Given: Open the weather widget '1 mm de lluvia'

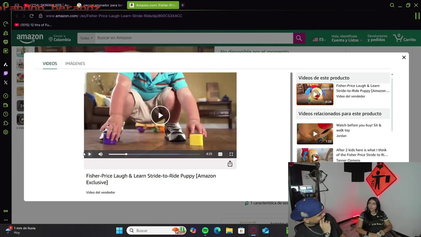Looking at the screenshot, I should pyautogui.click(x=21, y=230).
